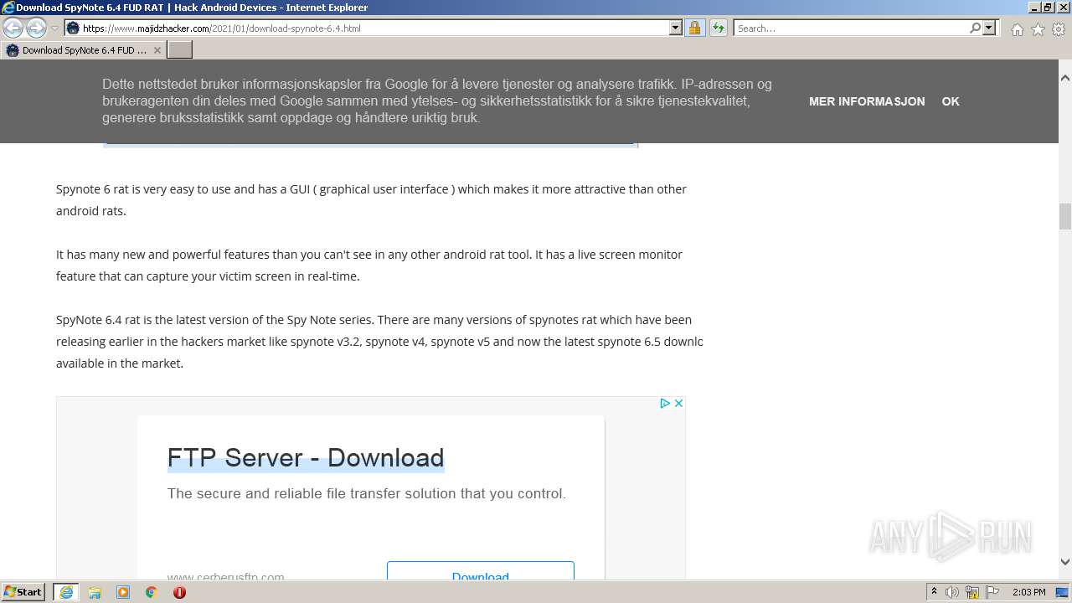Open the recent pages dropdown arrow

pyautogui.click(x=55, y=28)
